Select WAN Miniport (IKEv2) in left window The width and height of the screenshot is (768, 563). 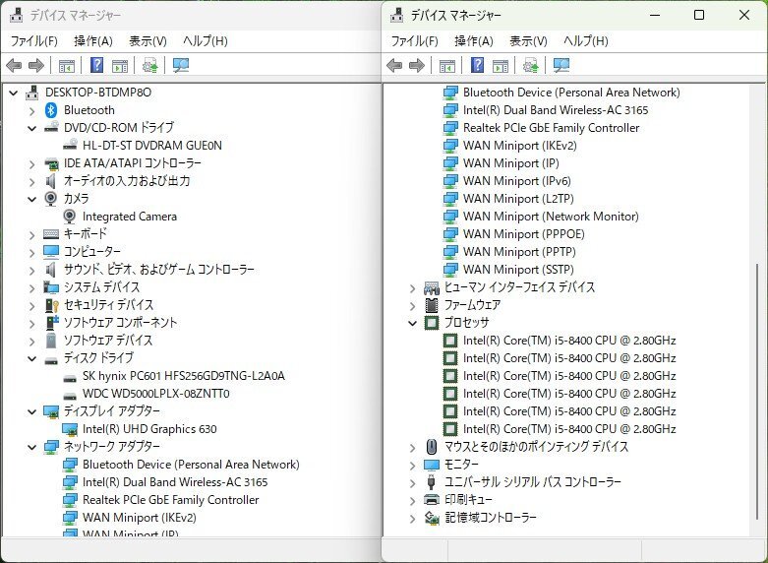pos(139,518)
